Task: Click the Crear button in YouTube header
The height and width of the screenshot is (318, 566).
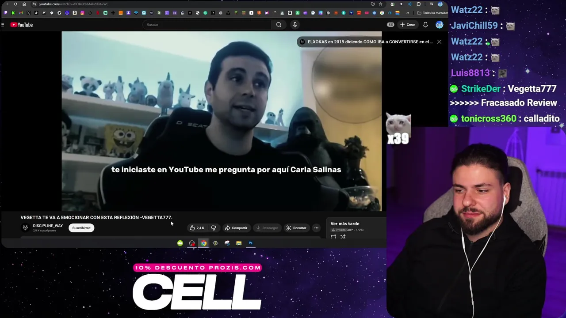Action: tap(408, 25)
